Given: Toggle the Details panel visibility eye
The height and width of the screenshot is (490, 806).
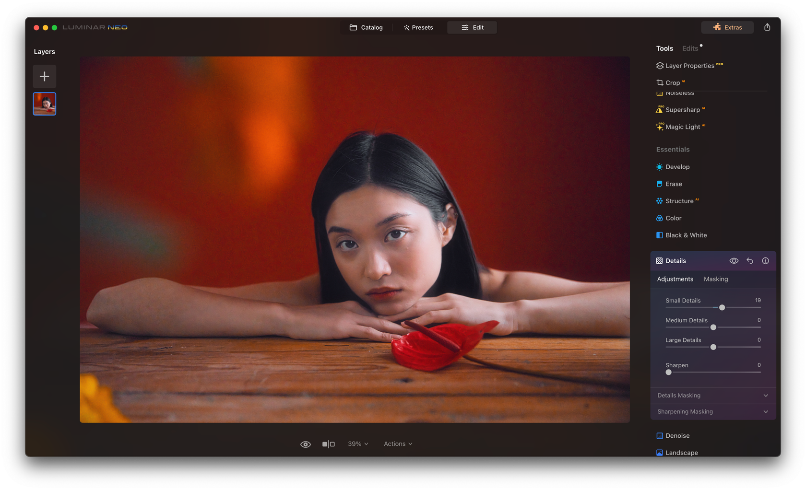Looking at the screenshot, I should [734, 260].
